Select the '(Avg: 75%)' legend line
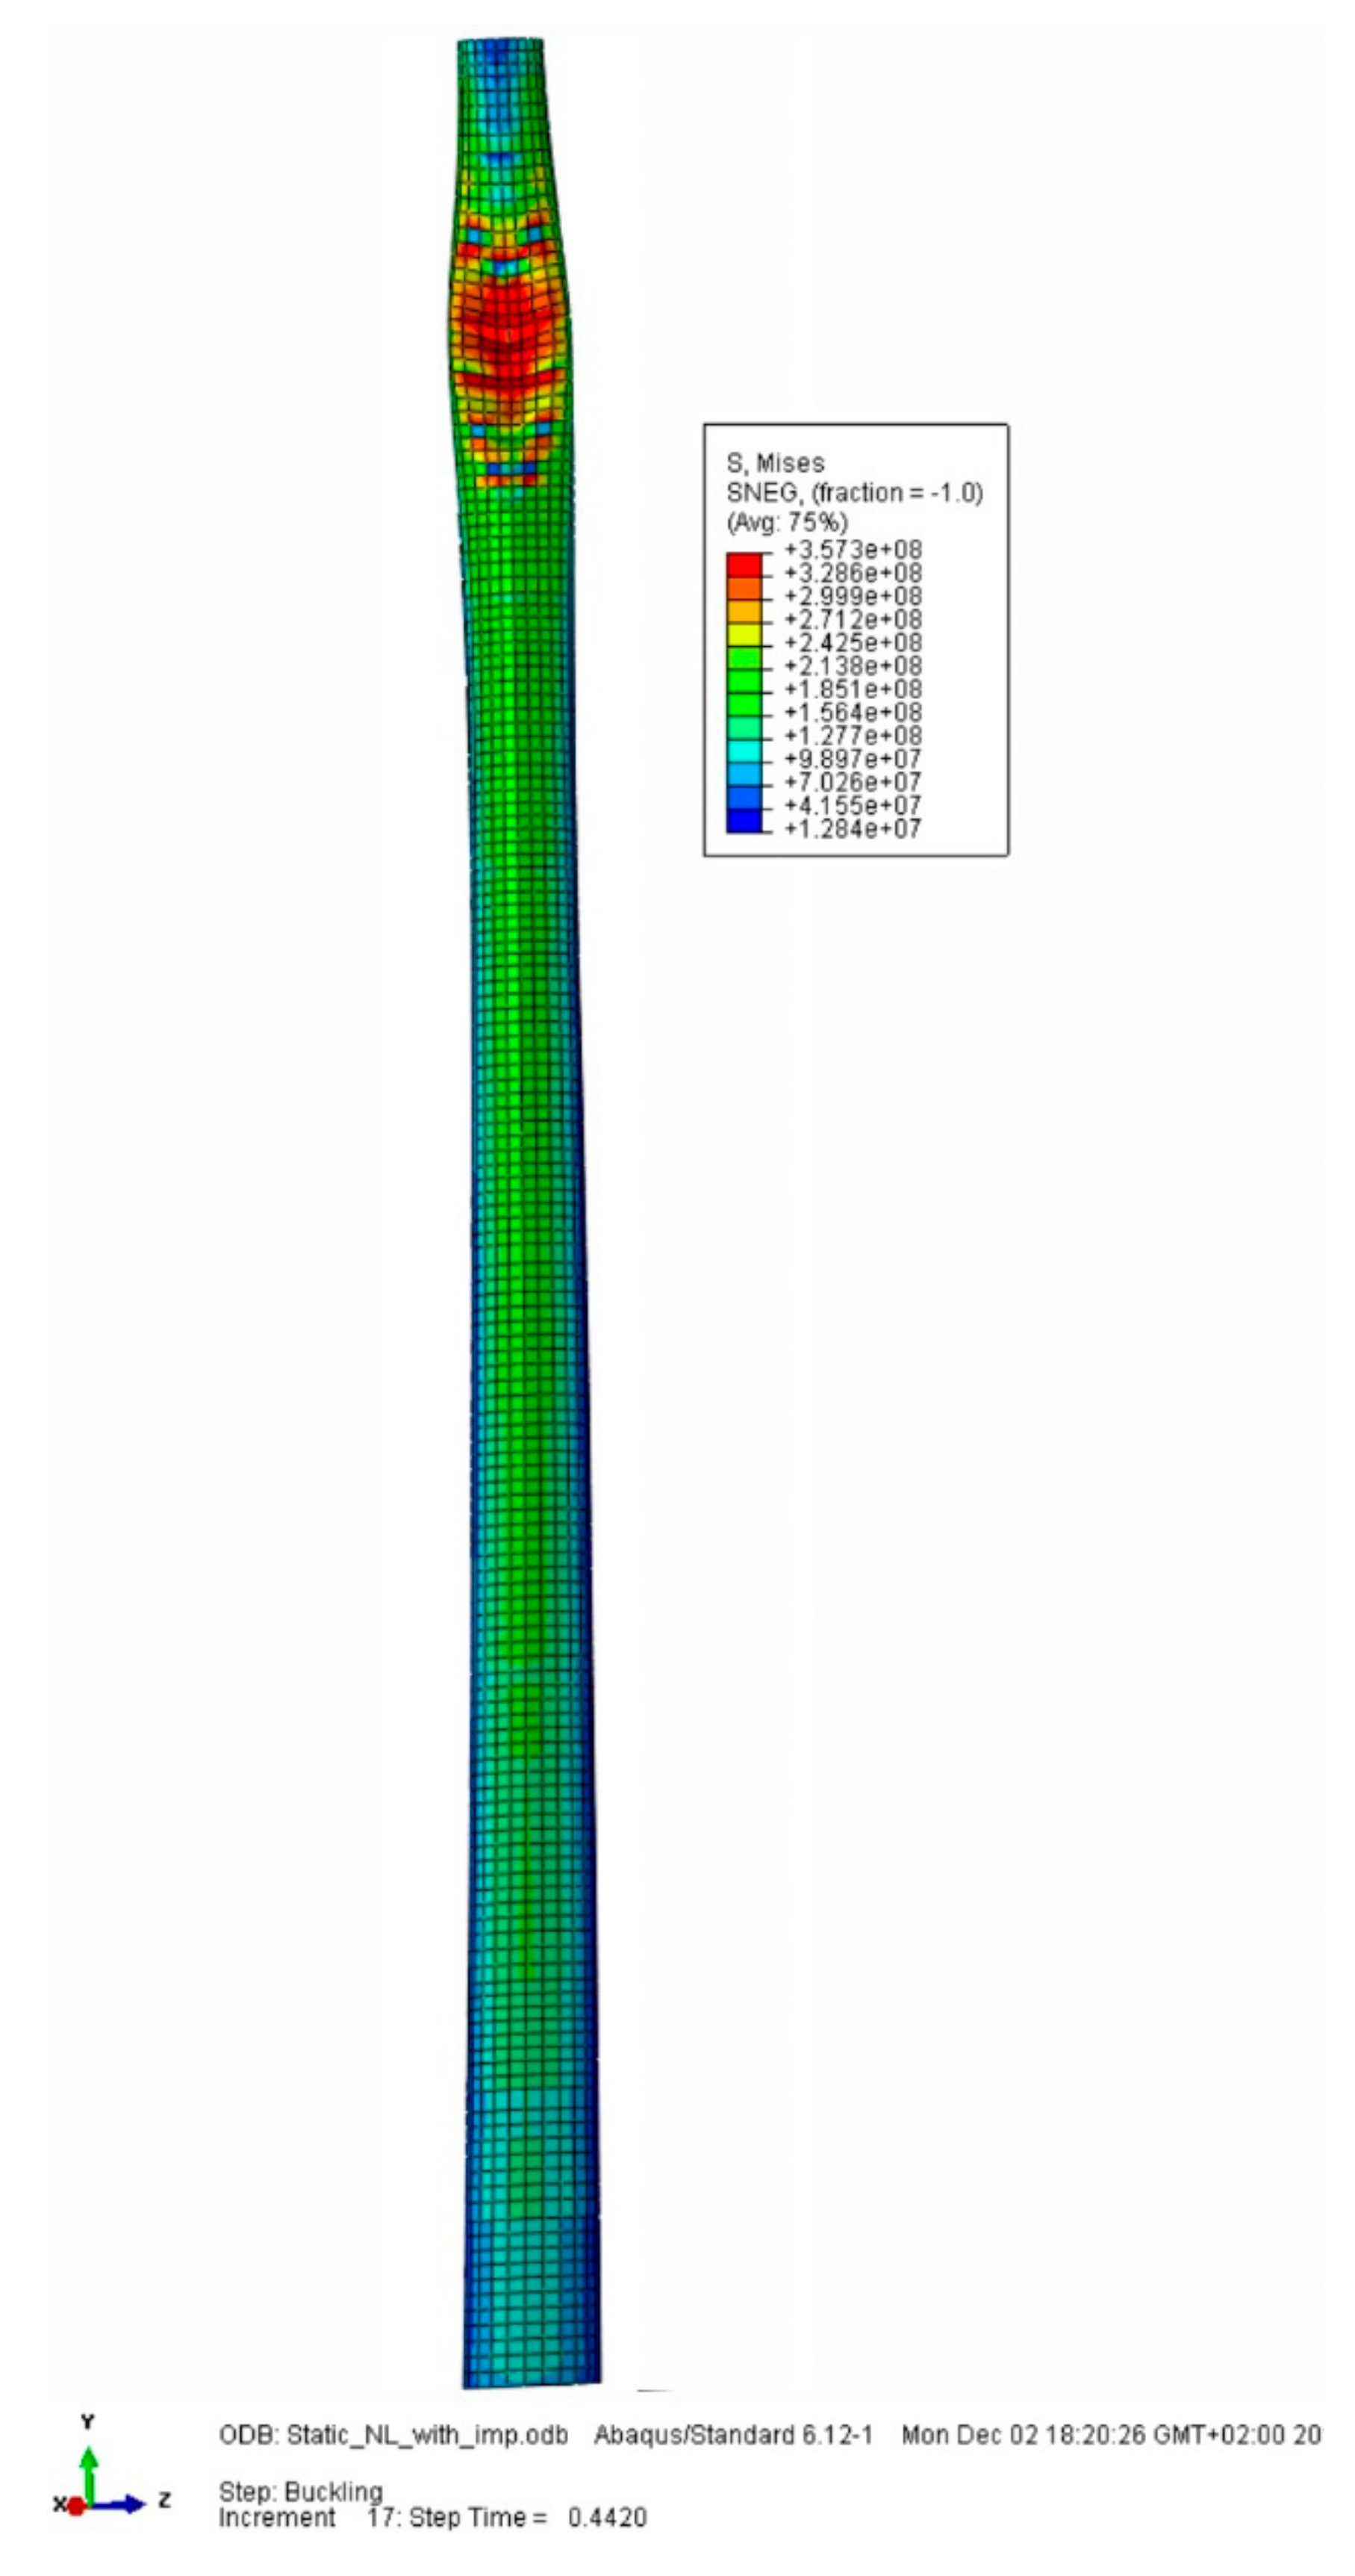Screen dimensions: 1355x2576 (x=788, y=522)
